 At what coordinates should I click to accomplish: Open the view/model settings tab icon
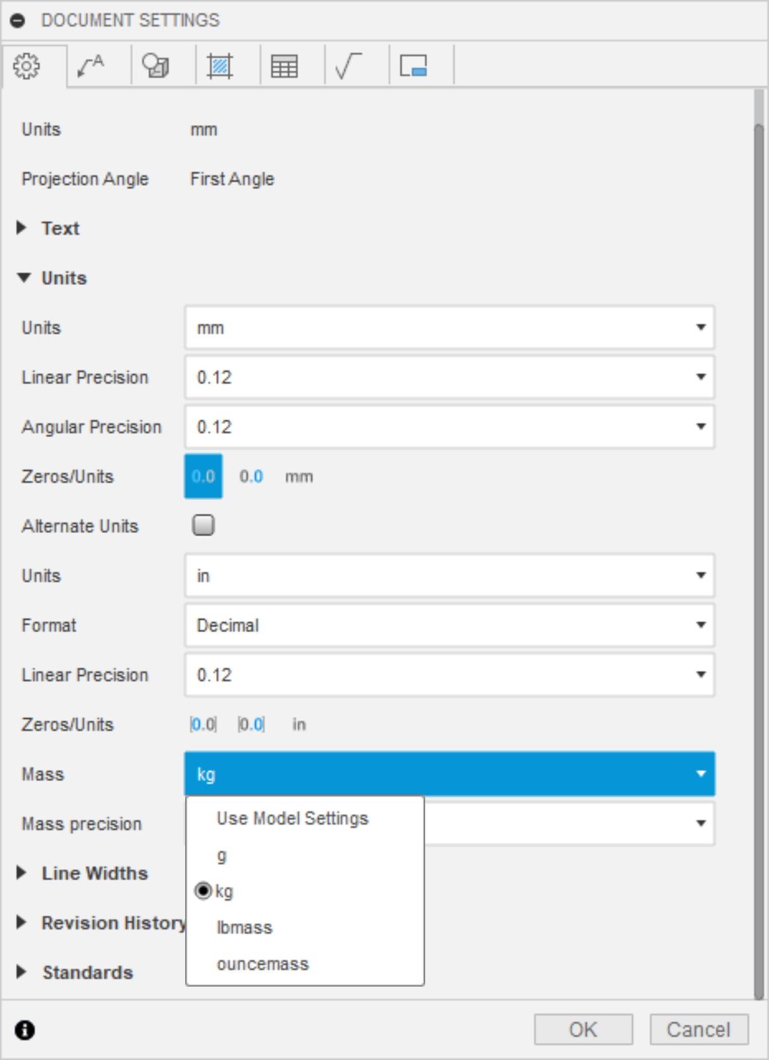coord(155,66)
